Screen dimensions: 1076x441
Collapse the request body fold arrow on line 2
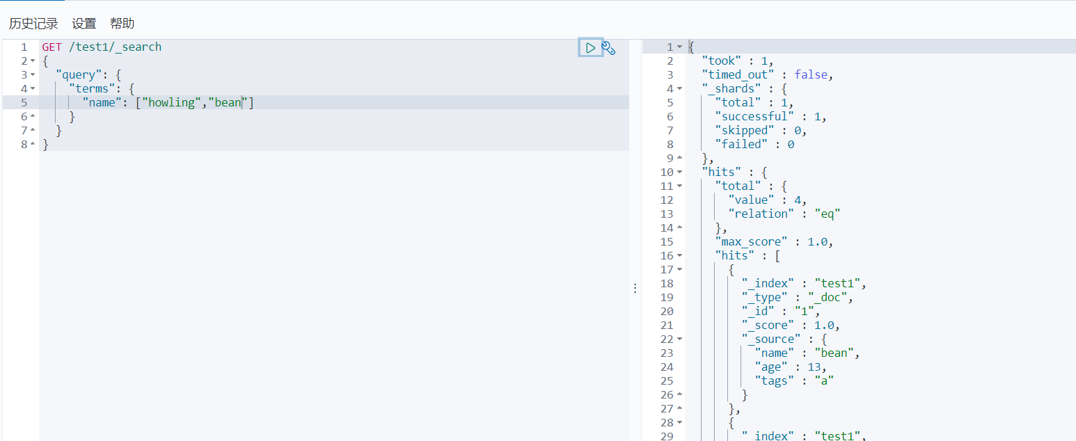[33, 61]
